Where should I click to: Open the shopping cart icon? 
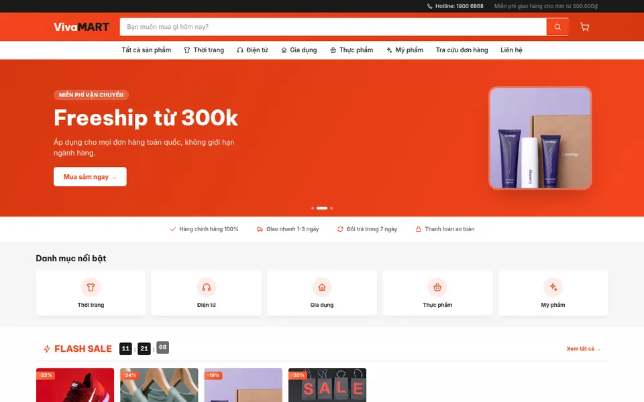(x=584, y=27)
